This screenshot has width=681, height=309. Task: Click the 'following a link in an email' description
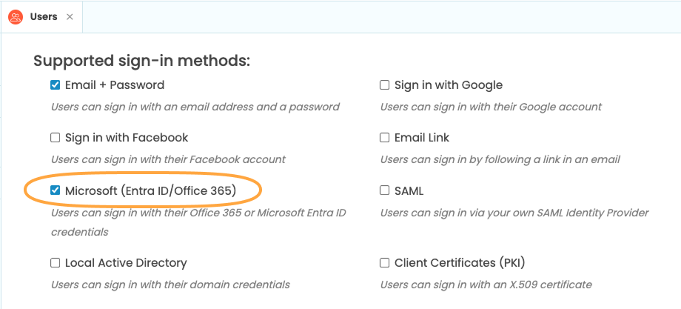pos(500,159)
